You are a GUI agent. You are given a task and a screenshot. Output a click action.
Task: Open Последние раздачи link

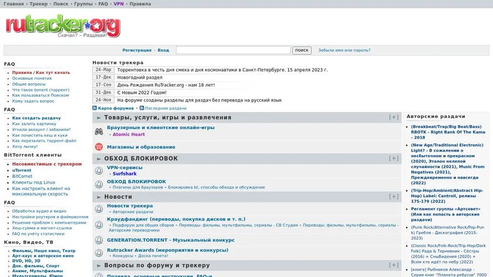[x=166, y=108]
